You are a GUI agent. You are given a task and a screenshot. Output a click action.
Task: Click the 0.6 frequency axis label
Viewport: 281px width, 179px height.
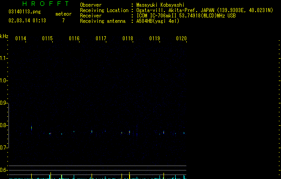[x=4, y=170]
